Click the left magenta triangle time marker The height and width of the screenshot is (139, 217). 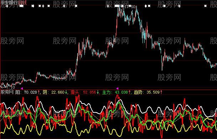pyautogui.click(x=22, y=88)
